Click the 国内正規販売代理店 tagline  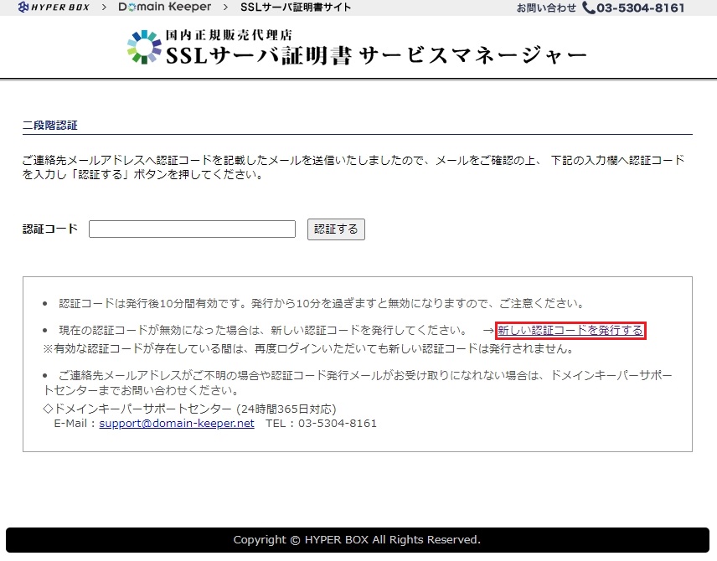click(229, 35)
